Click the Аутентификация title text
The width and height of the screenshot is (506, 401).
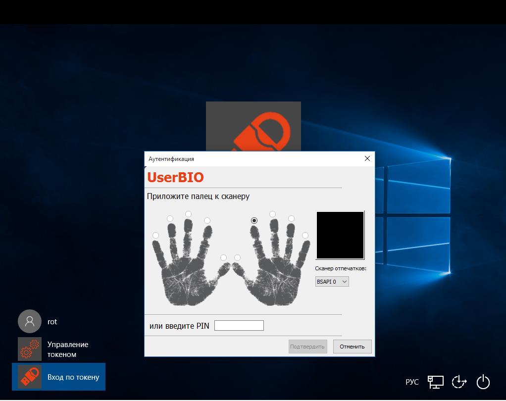tap(171, 159)
